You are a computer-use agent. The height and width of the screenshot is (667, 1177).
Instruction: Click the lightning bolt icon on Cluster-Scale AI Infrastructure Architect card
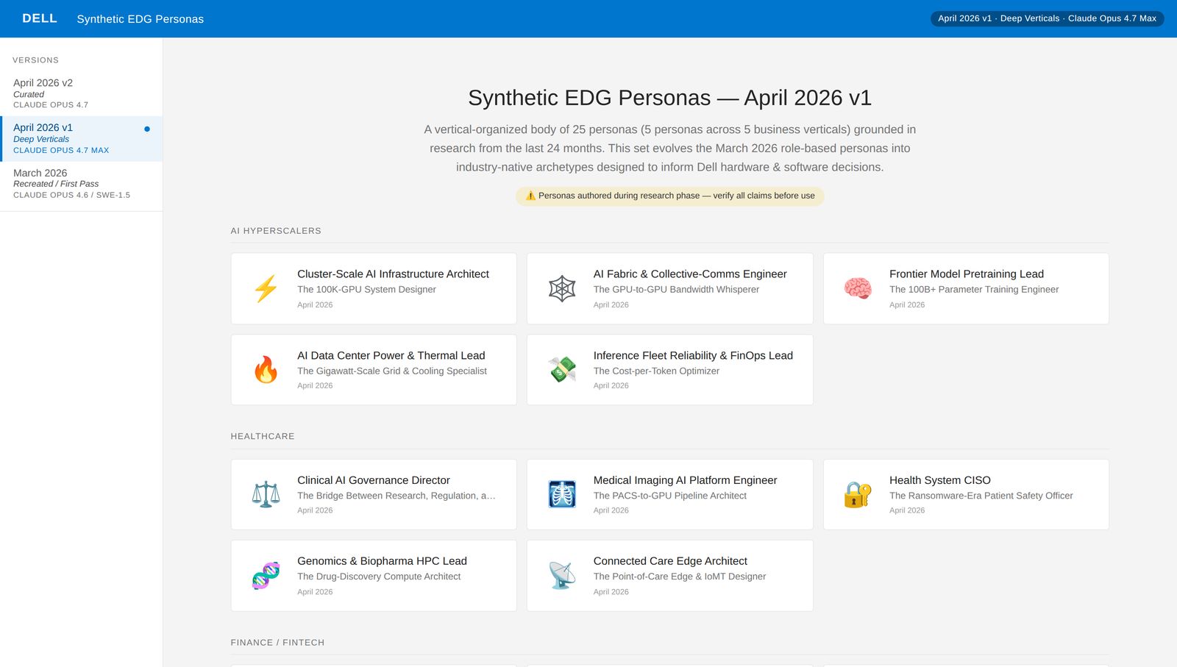coord(266,288)
